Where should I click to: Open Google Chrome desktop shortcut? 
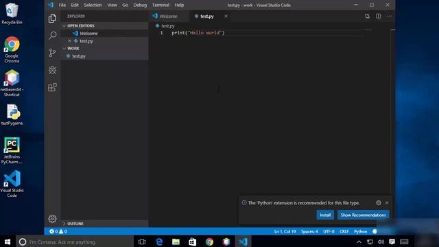point(12,50)
